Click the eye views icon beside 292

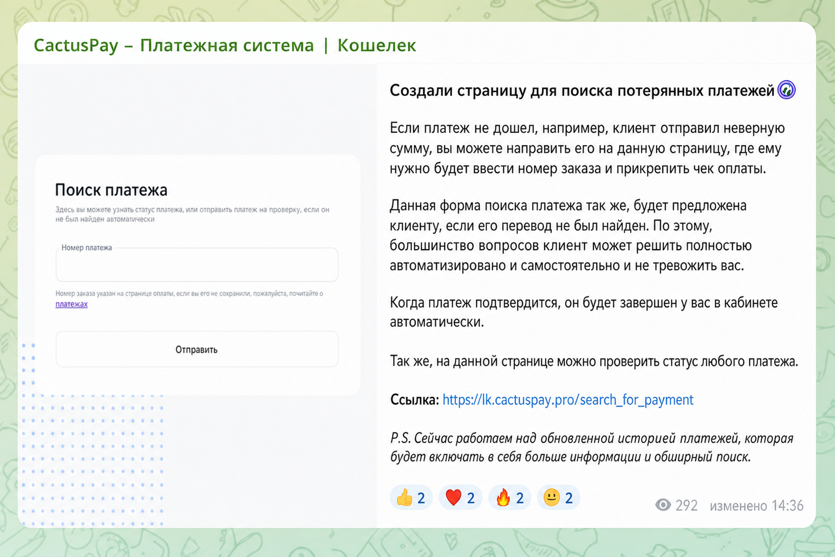click(663, 505)
